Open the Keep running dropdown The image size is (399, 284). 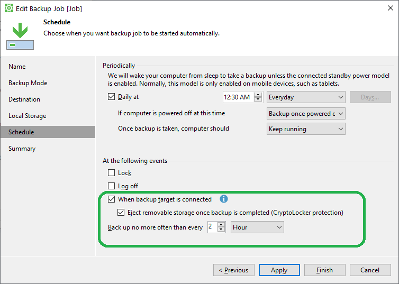click(306, 129)
